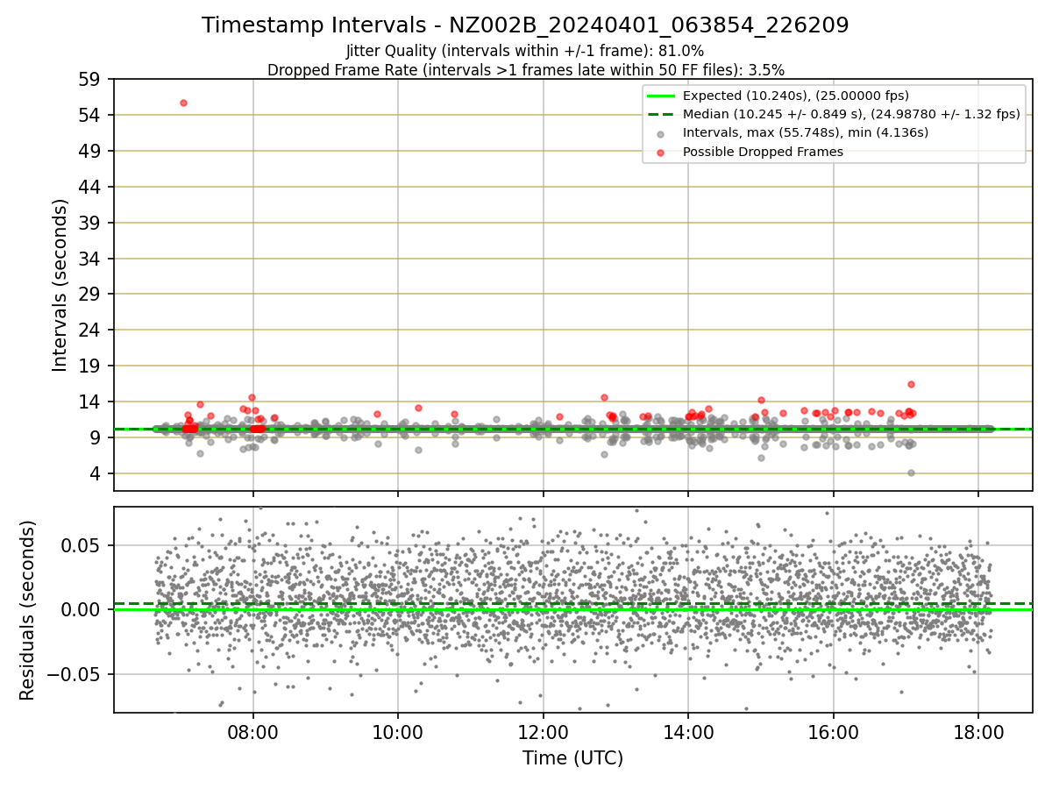The height and width of the screenshot is (789, 1052).
Task: Click the Dropped Frame Rate 3.5% subtitle line
Action: (526, 69)
